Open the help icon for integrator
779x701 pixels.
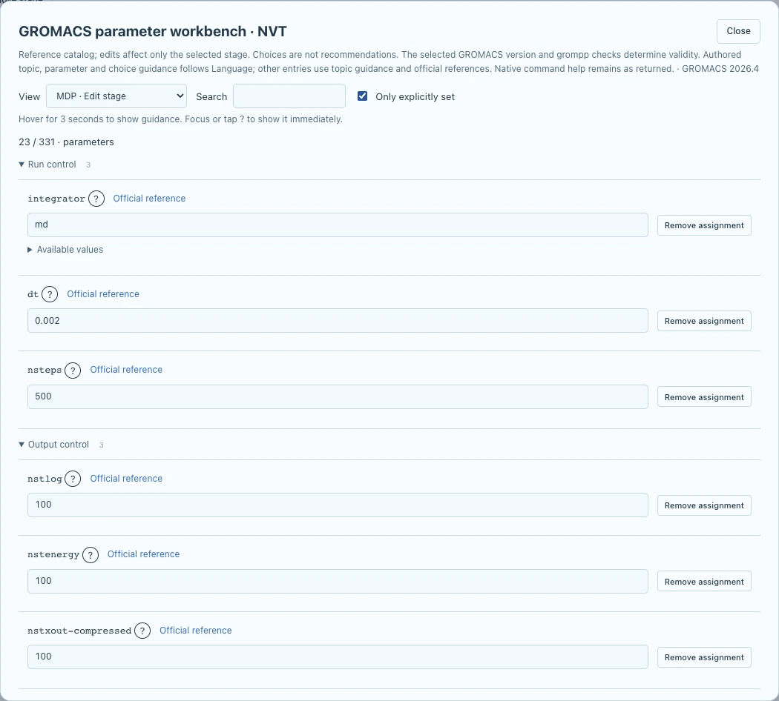click(x=96, y=199)
